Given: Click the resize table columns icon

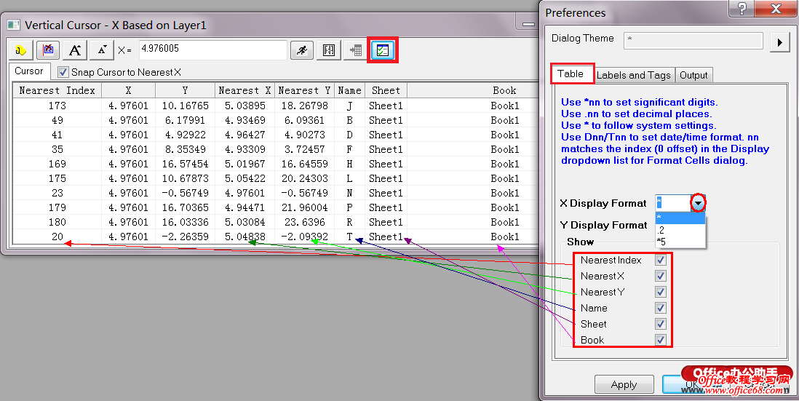Looking at the screenshot, I should 329,50.
